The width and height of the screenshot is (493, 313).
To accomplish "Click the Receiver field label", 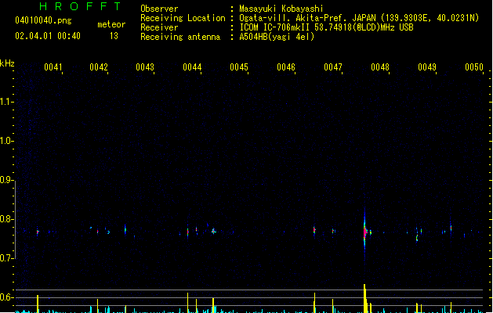I will click(x=159, y=27).
